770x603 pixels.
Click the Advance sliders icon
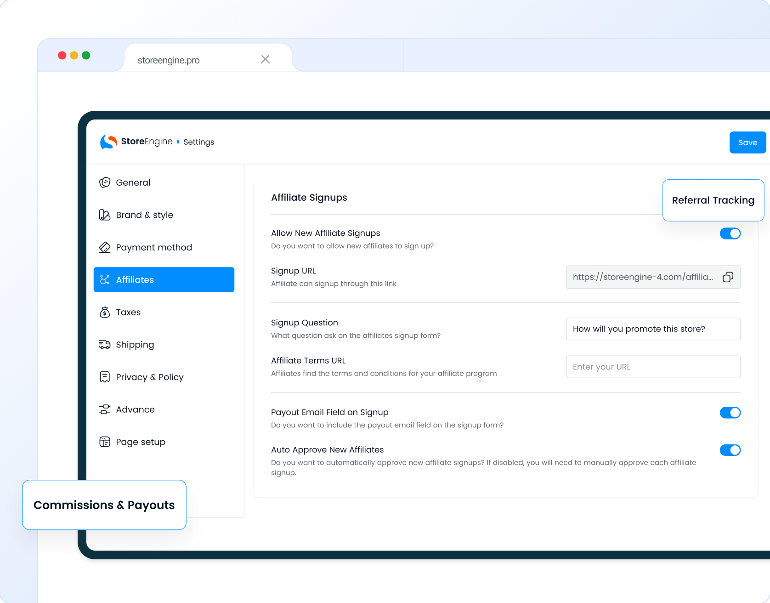(105, 410)
